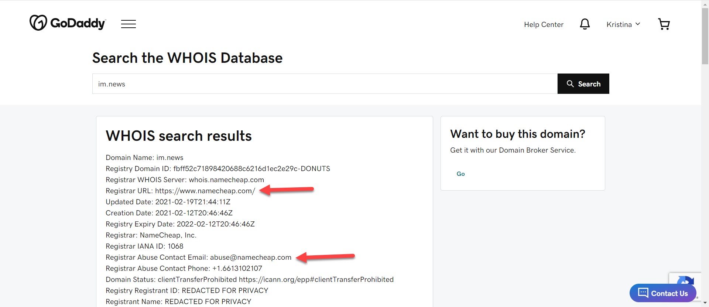Image resolution: width=709 pixels, height=307 pixels.
Task: Click the GoDaddy logo
Action: [x=68, y=23]
